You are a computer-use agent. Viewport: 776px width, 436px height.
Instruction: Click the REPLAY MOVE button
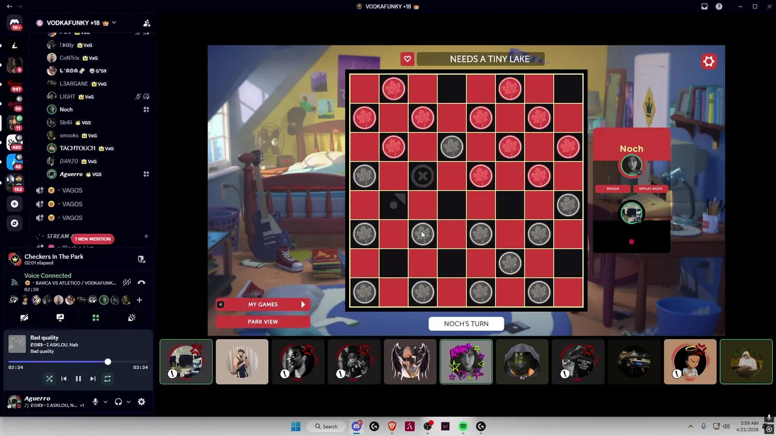[651, 188]
